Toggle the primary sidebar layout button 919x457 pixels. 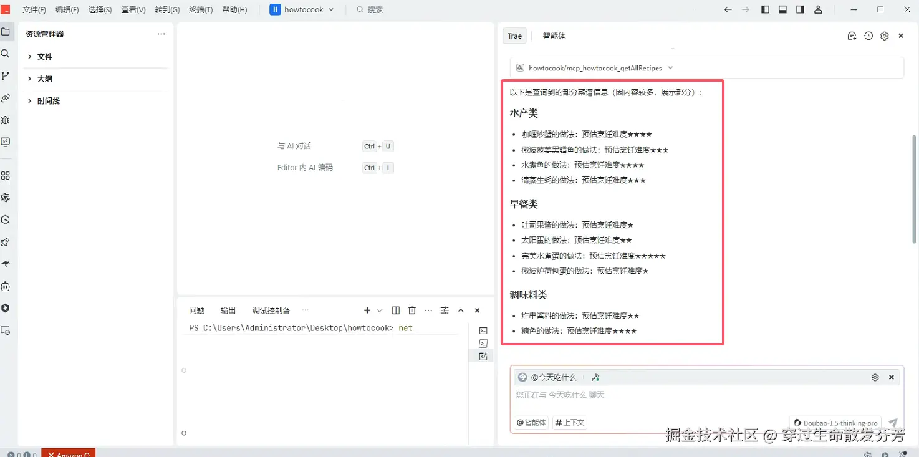[x=766, y=9]
